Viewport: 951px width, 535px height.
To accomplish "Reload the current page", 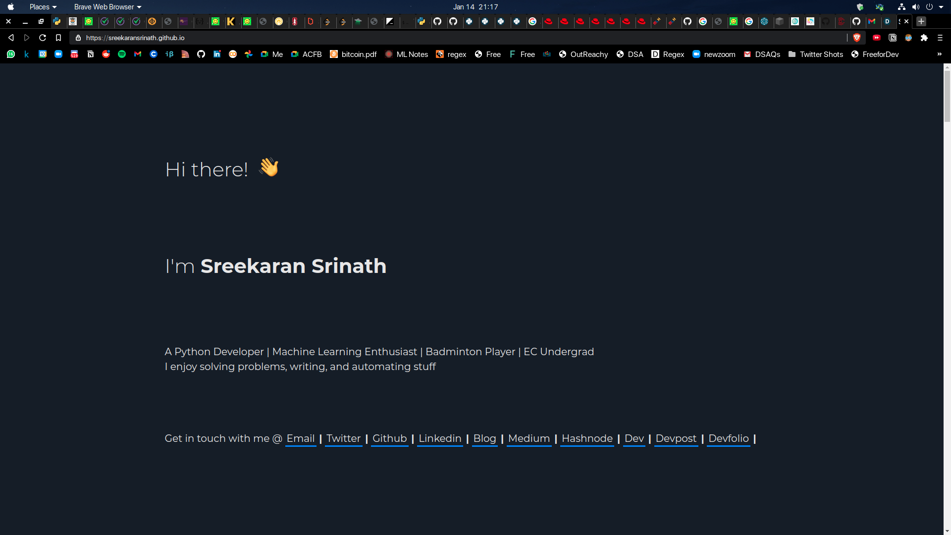I will (x=43, y=38).
